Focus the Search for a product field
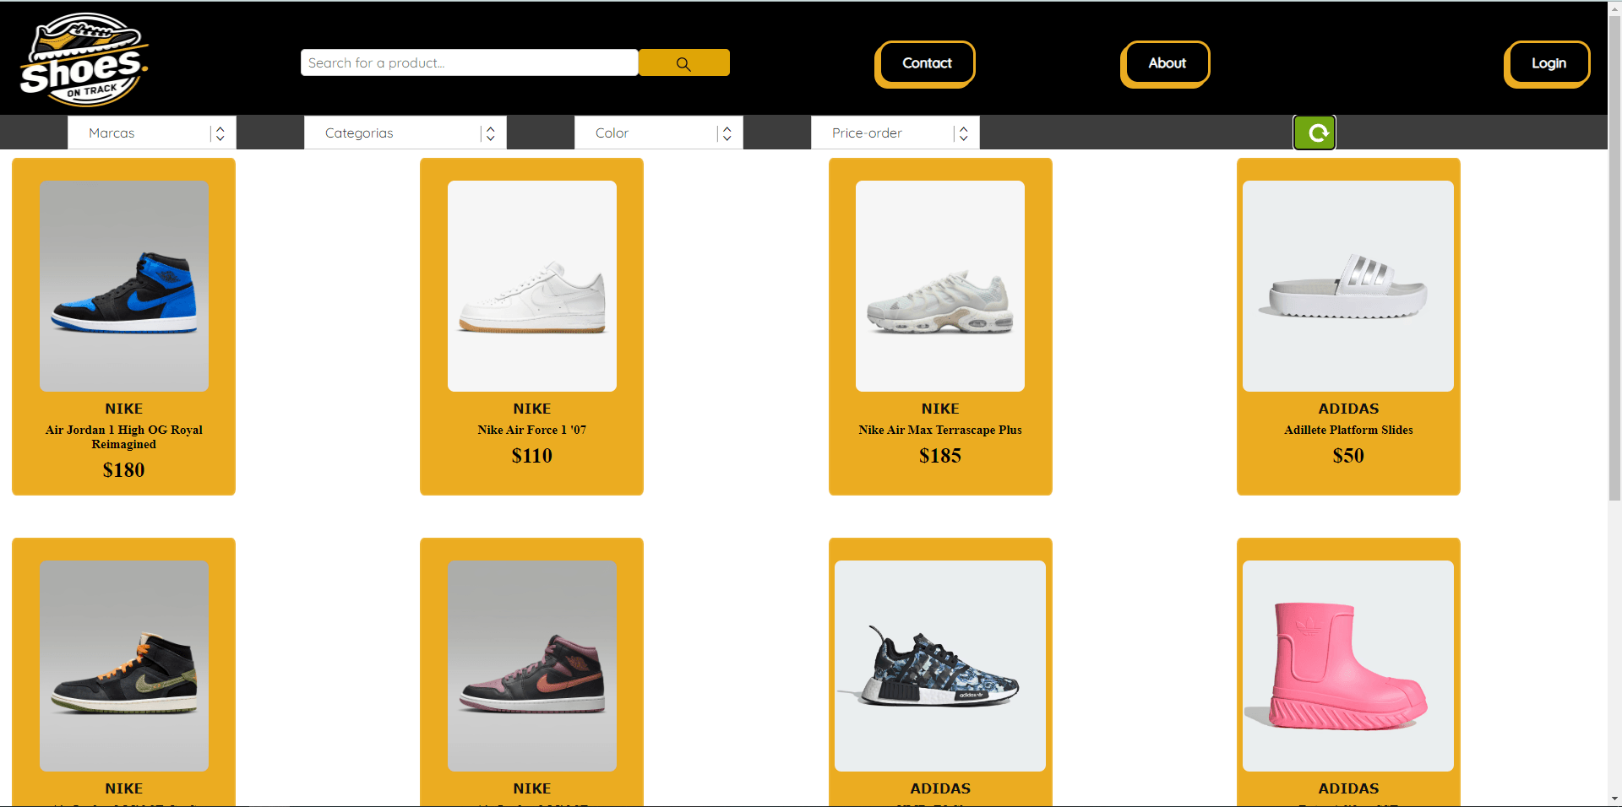The image size is (1622, 807). [x=470, y=62]
